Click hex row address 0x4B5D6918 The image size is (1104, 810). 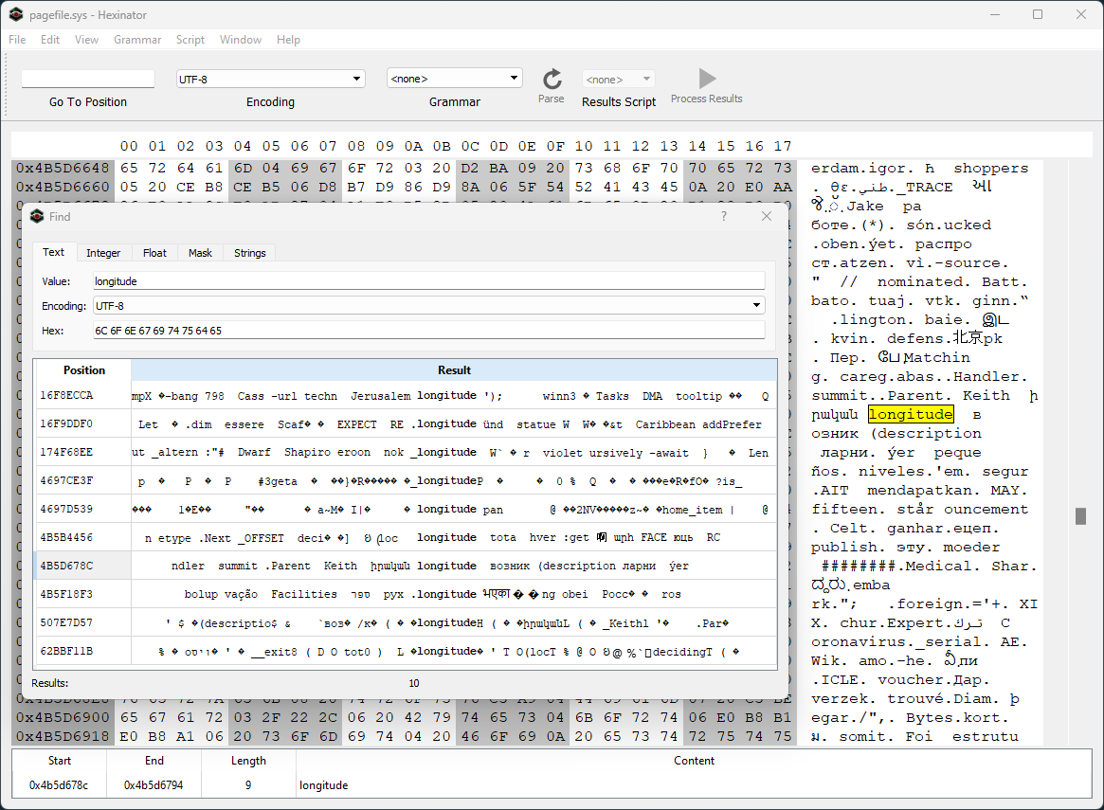(x=63, y=736)
